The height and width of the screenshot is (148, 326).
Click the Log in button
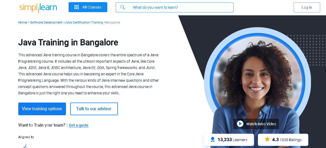[x=307, y=7]
